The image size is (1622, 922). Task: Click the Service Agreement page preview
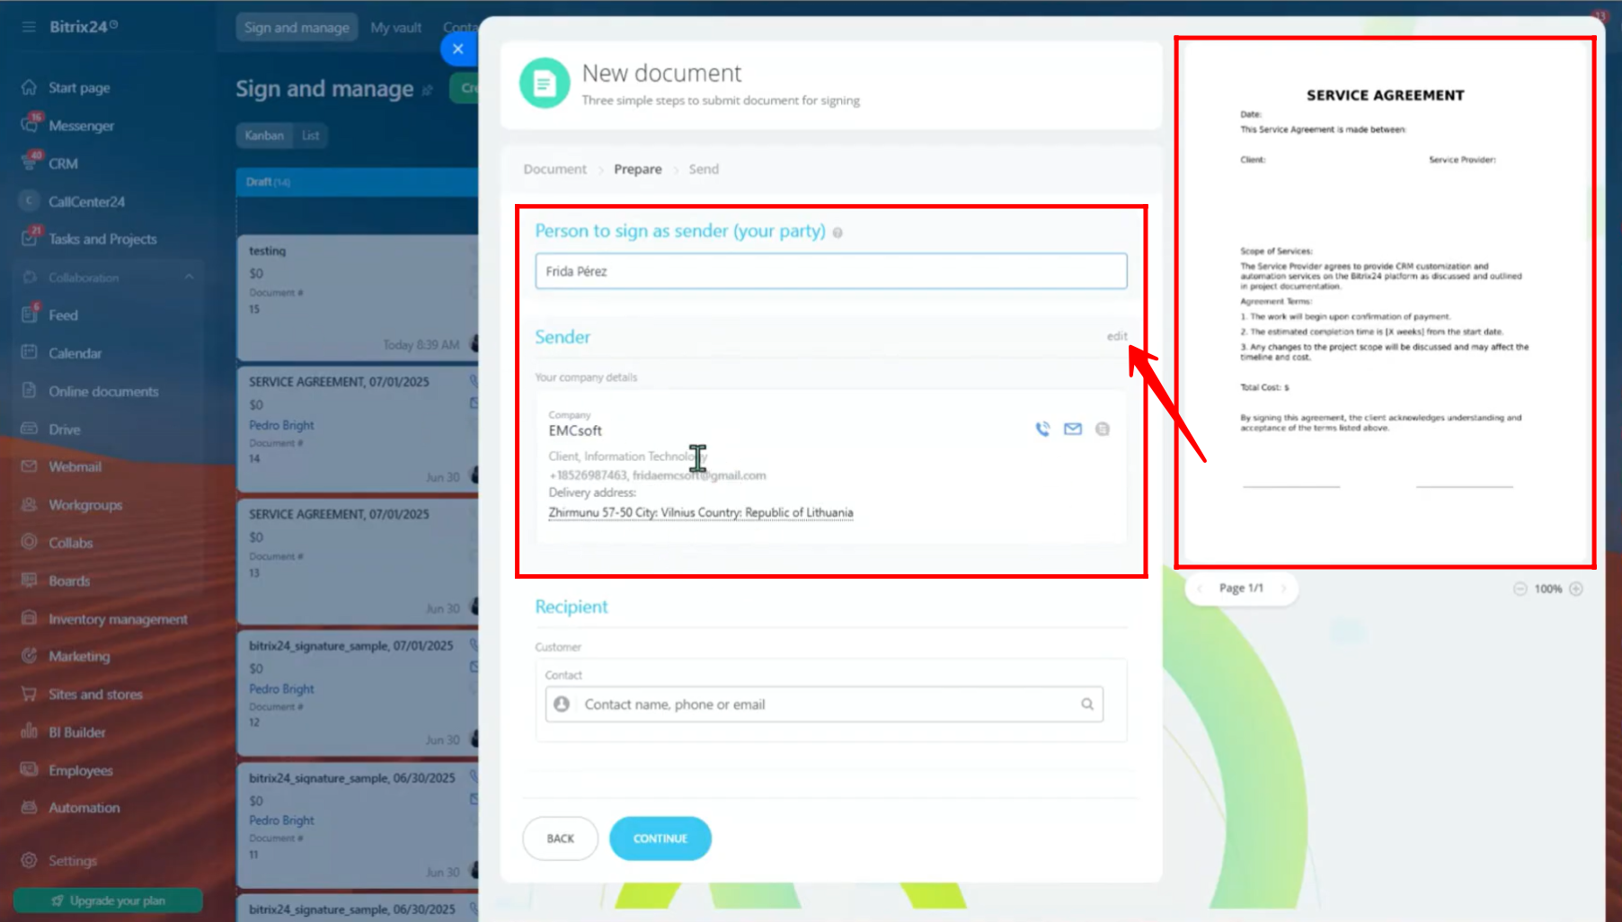[1385, 302]
